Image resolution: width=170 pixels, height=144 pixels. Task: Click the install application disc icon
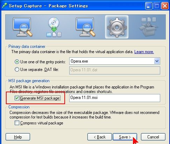point(54,27)
